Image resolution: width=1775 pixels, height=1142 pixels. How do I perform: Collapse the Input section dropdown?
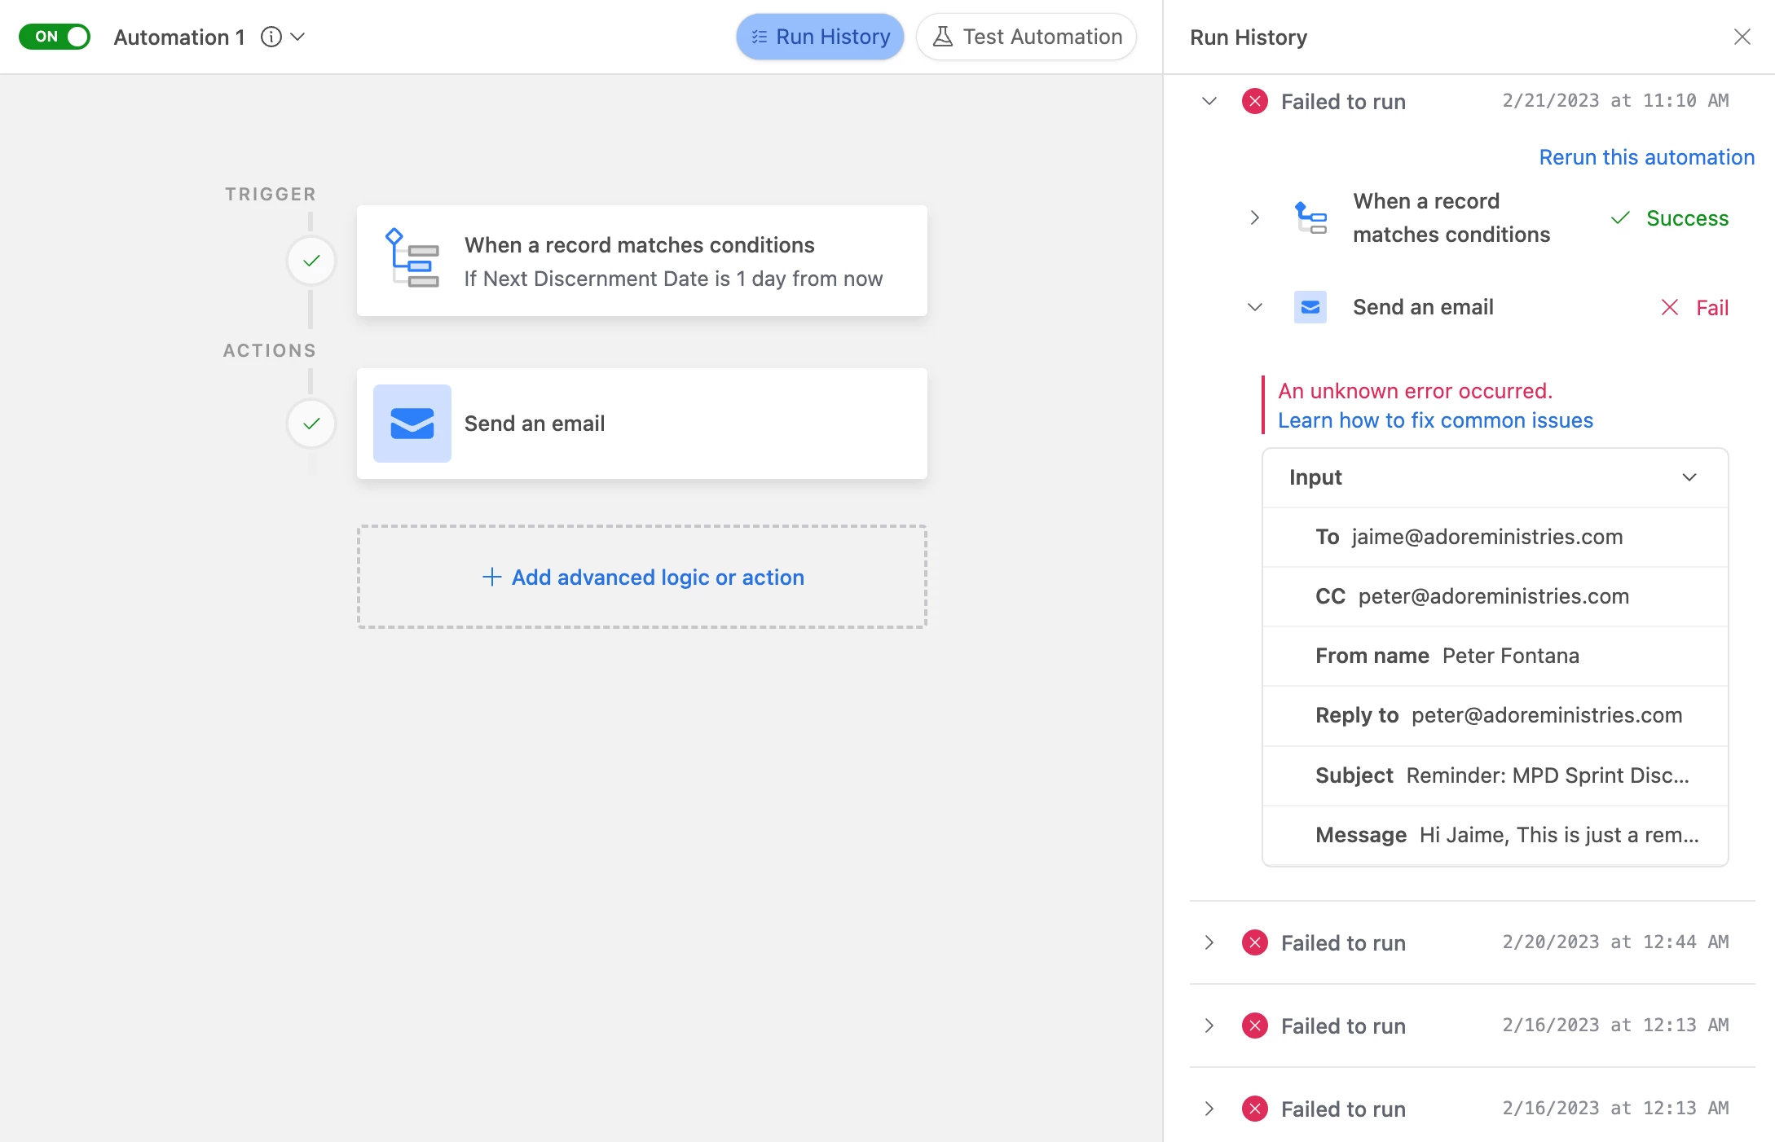(x=1689, y=477)
